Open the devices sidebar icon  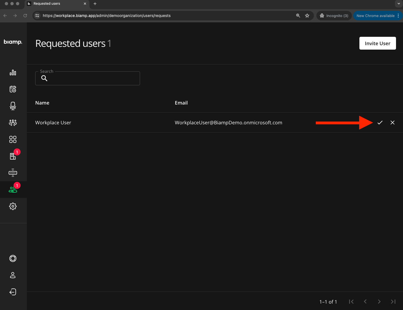[x=13, y=173]
